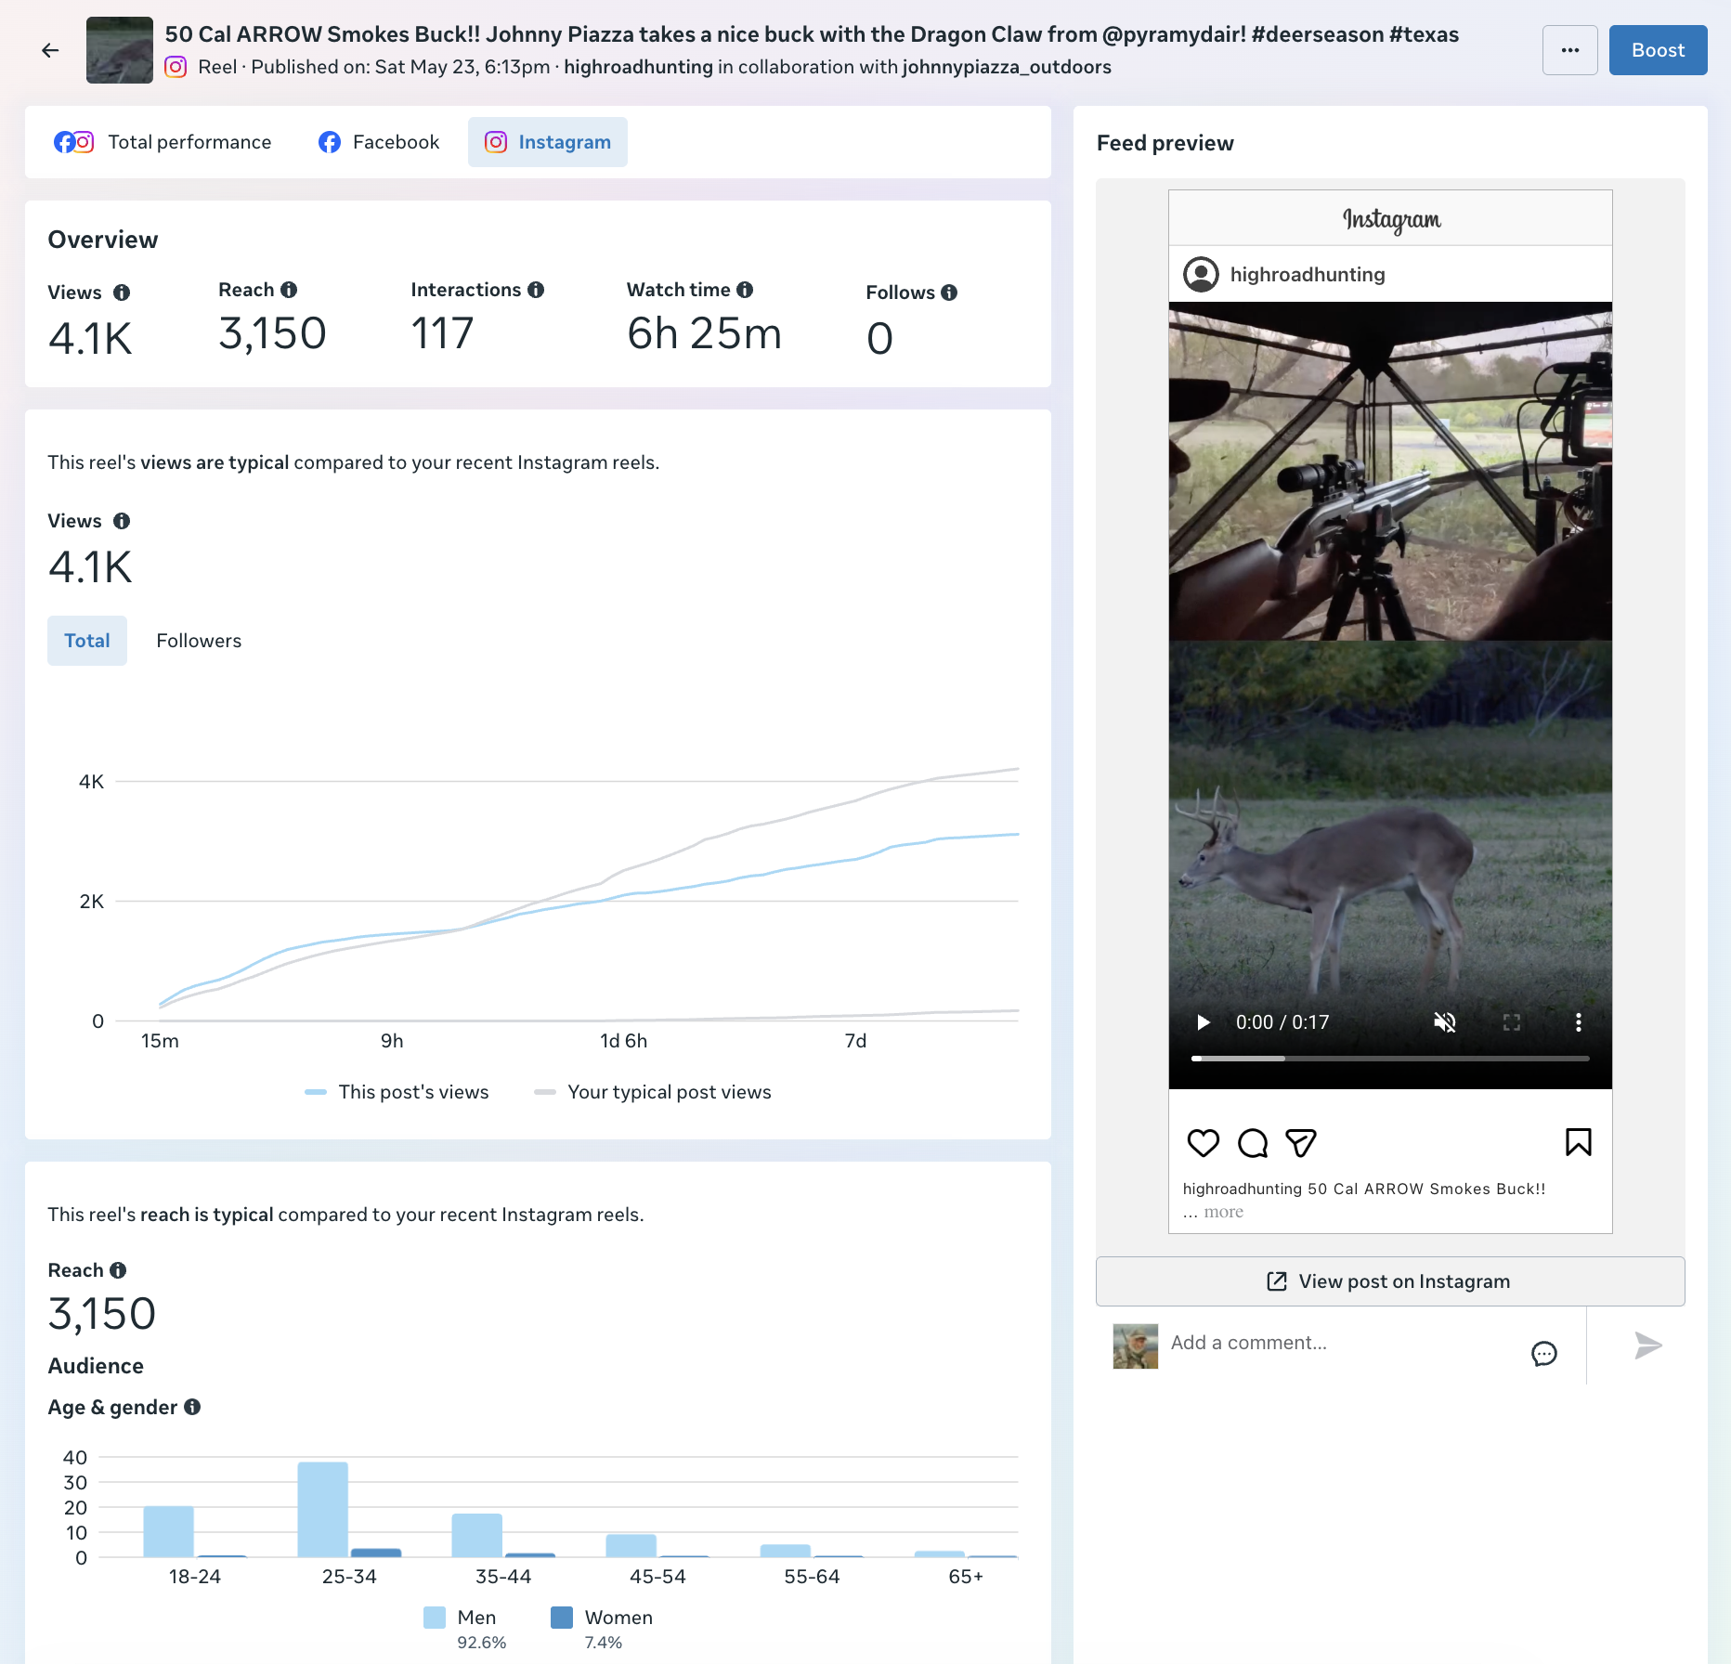Expand the caption with the more link
This screenshot has width=1731, height=1664.
click(x=1223, y=1212)
